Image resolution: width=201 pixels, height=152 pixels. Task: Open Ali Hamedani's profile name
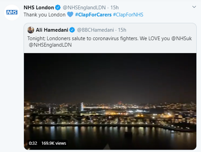[x=52, y=30]
